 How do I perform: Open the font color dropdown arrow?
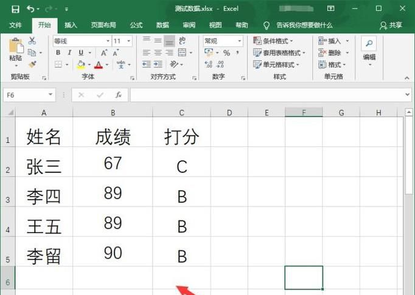(107, 64)
